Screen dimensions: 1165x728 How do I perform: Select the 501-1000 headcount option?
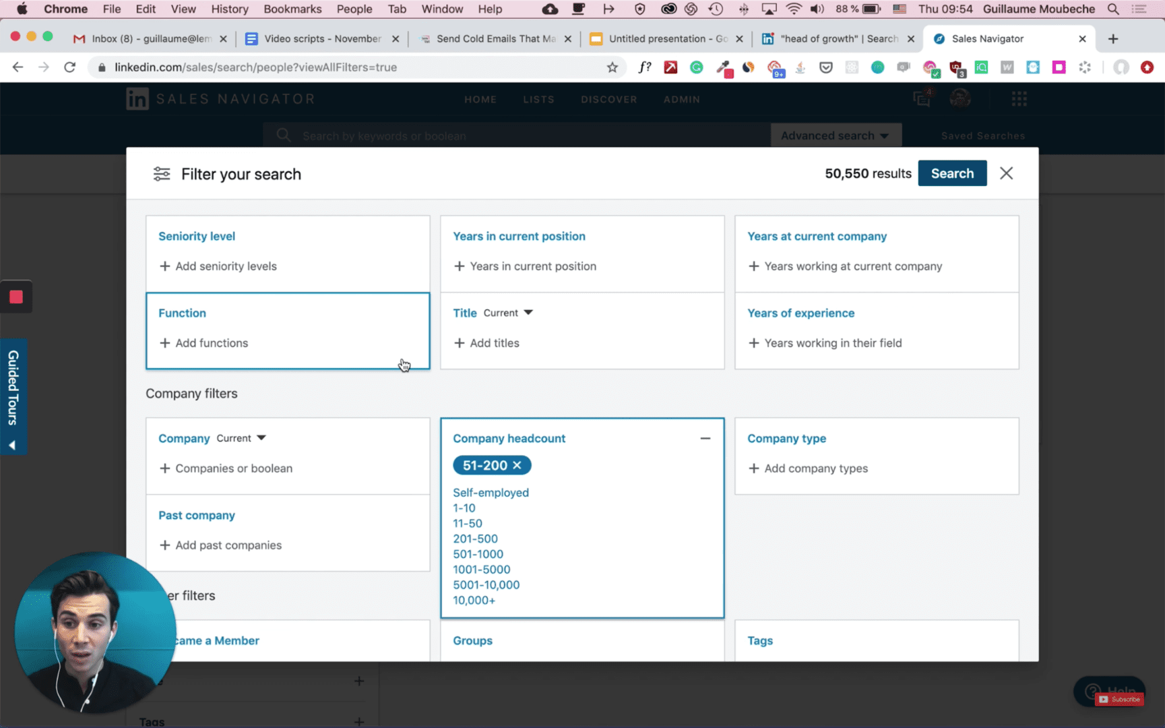[x=478, y=554]
